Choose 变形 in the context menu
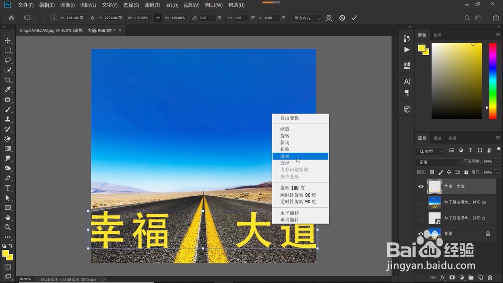The height and width of the screenshot is (283, 503). pos(300,163)
